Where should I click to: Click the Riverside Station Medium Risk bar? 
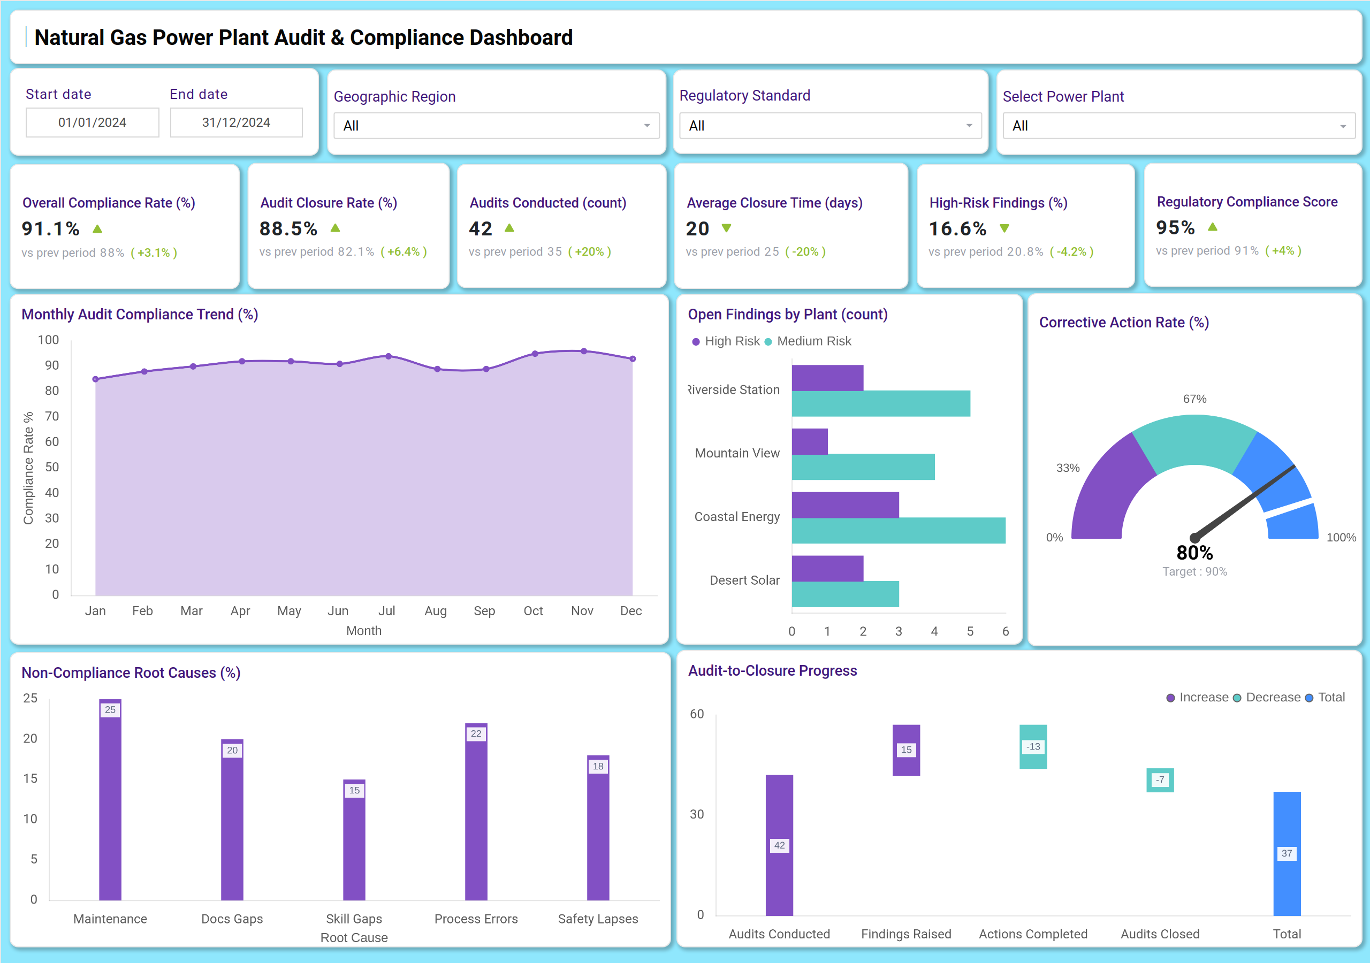tap(881, 403)
